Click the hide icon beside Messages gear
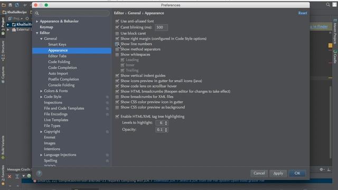 pos(328,169)
